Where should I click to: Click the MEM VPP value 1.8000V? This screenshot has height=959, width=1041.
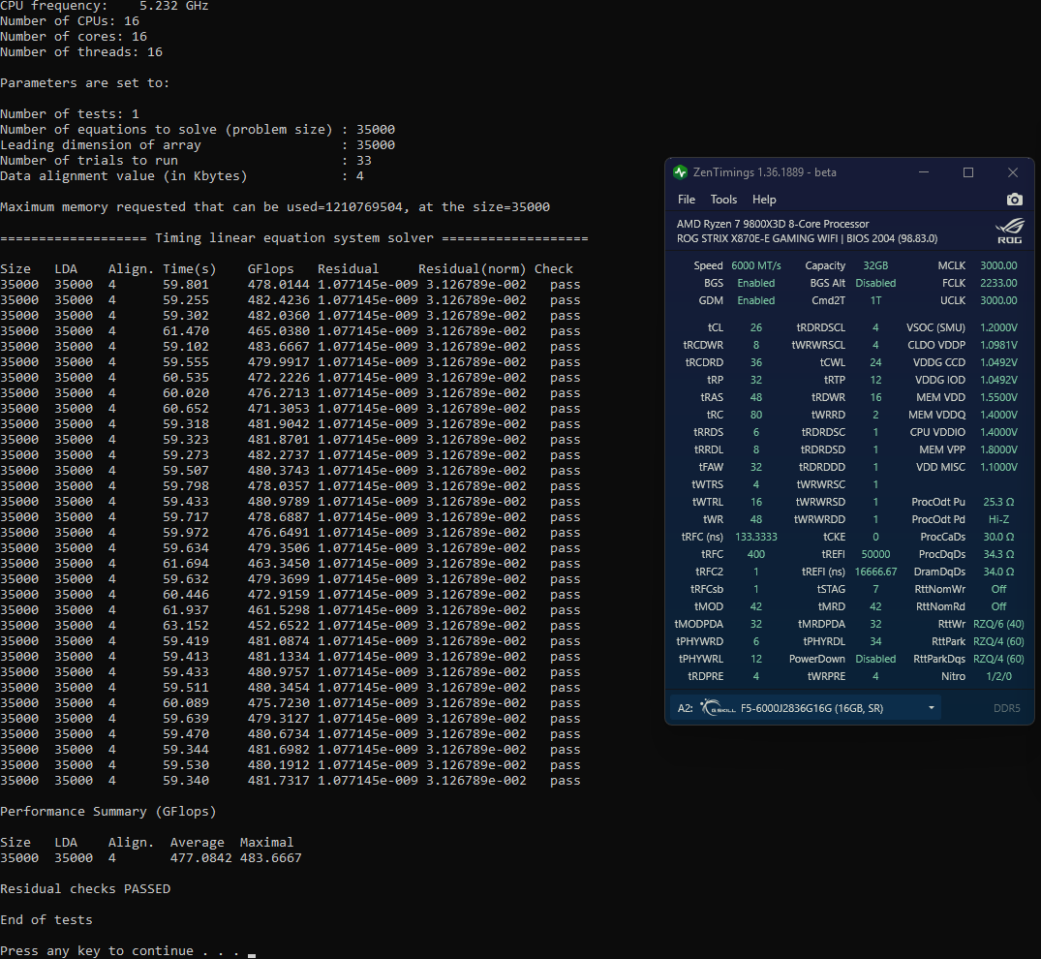pos(998,449)
